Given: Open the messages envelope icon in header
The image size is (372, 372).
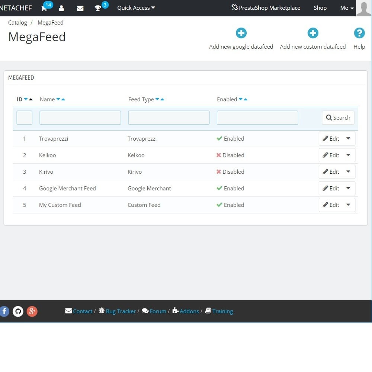Looking at the screenshot, I should pyautogui.click(x=80, y=8).
